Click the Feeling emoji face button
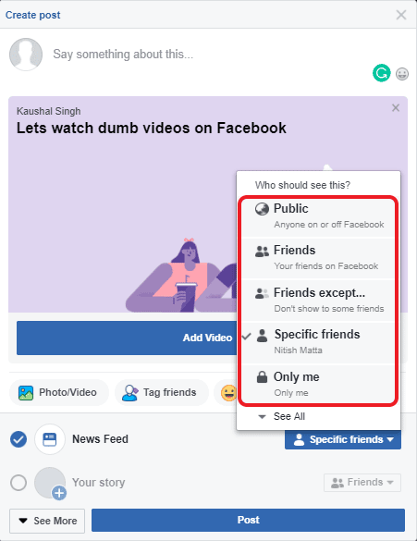Viewport: 417px width, 541px height. point(228,393)
